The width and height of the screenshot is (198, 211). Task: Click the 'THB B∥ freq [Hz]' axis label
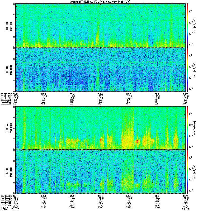[9, 70]
